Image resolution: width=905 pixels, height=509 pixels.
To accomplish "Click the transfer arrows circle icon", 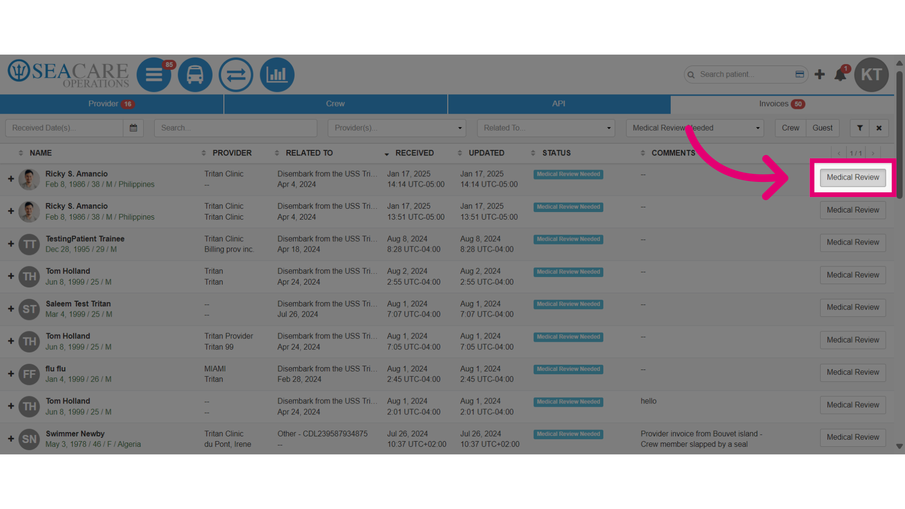I will (236, 74).
